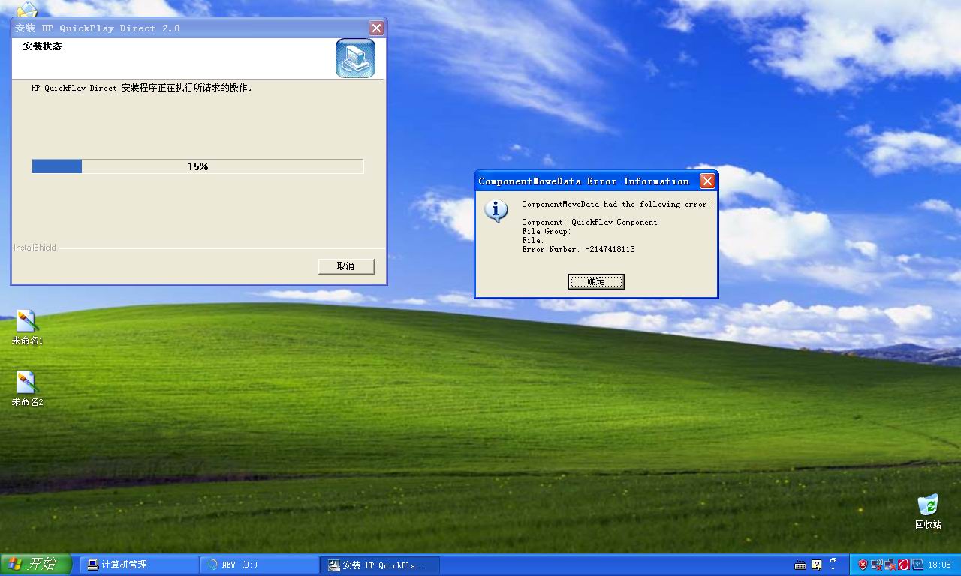Click the local network disconnected tray icon
This screenshot has height=576, width=961.
pos(890,565)
